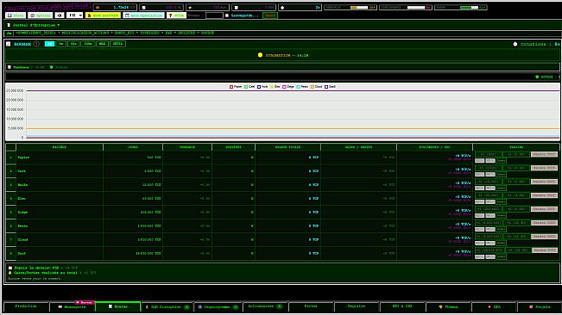Click the money balance icon in top bar
Screen dimensions: 562x315
point(98,7)
